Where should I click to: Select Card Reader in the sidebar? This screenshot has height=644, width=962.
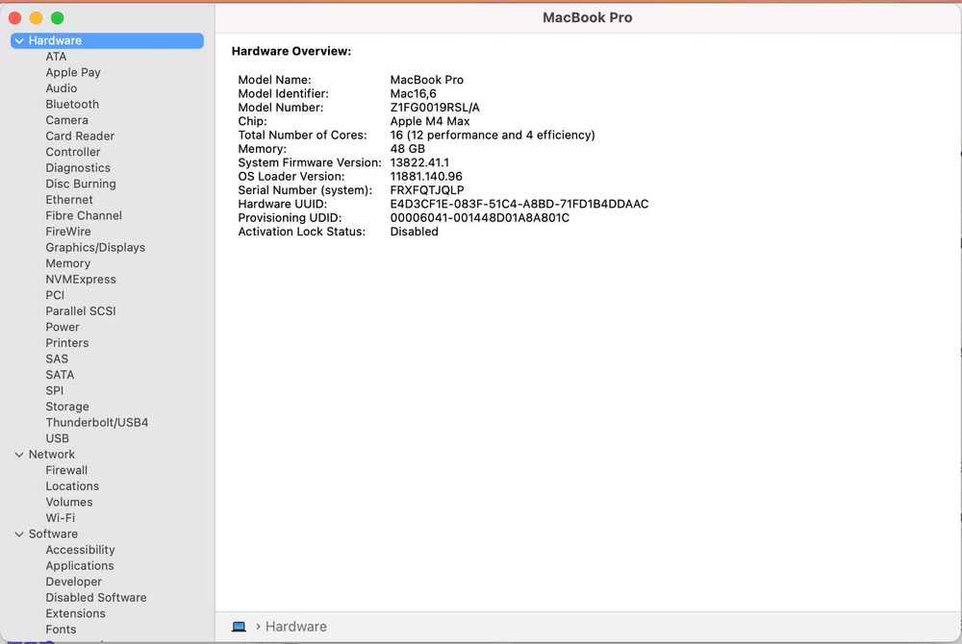80,136
